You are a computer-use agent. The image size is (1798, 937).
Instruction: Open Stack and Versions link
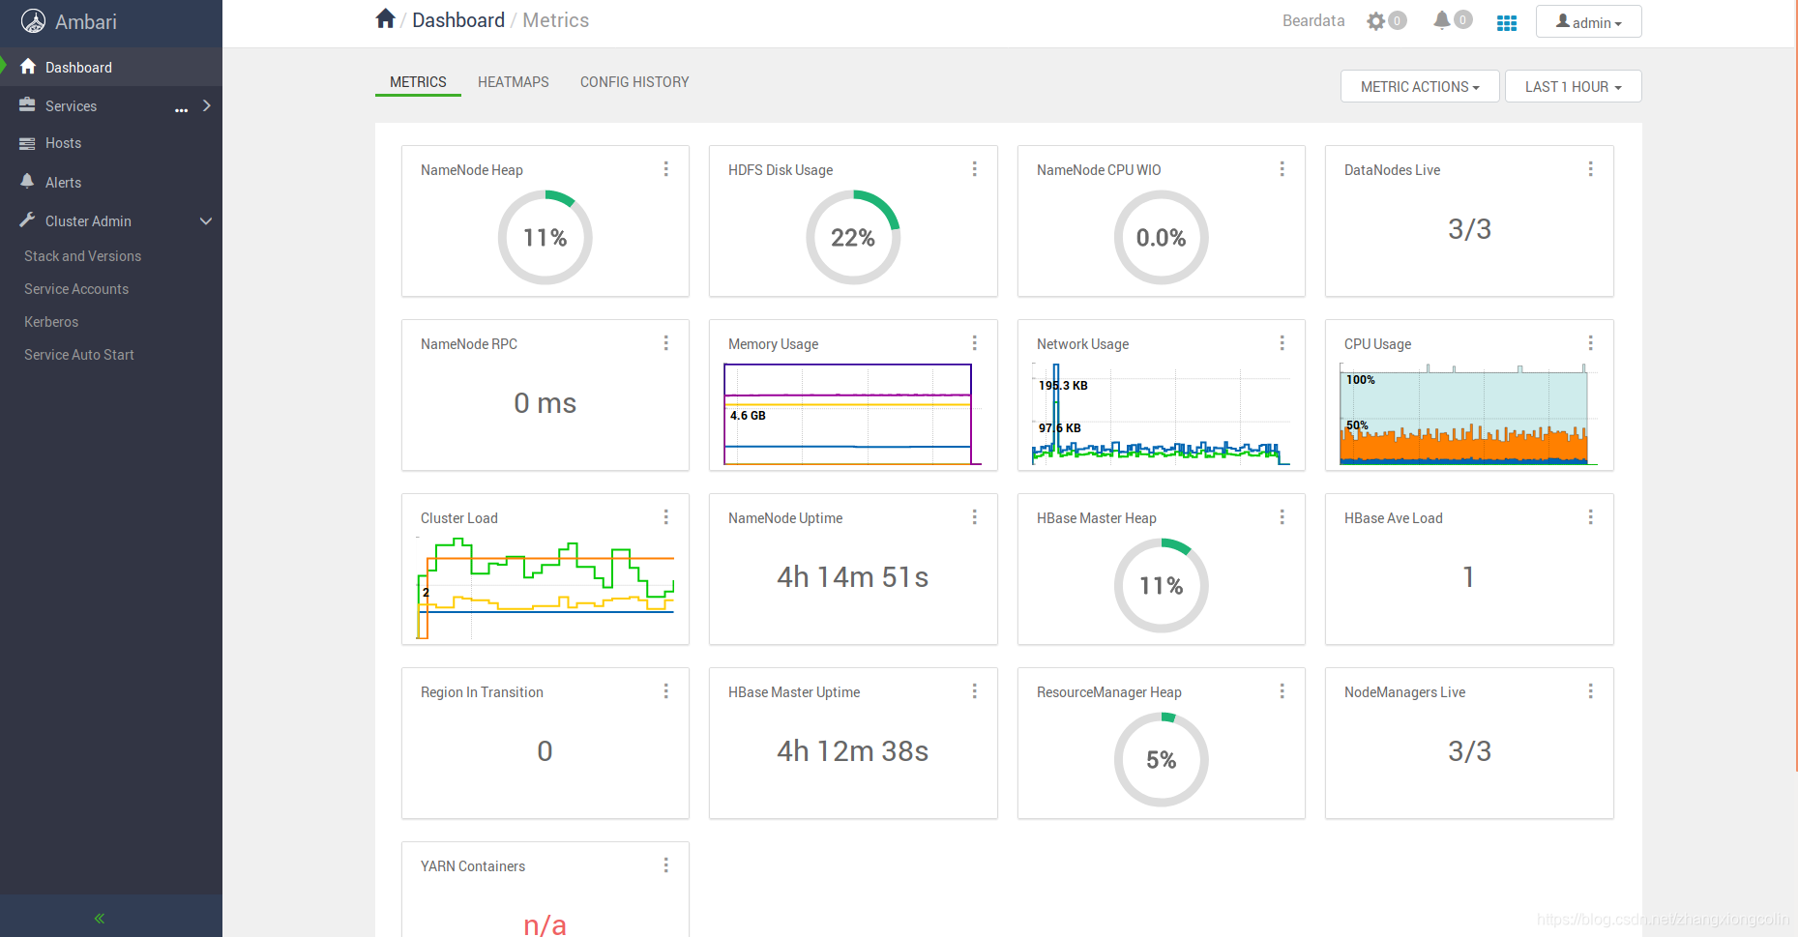tap(82, 256)
